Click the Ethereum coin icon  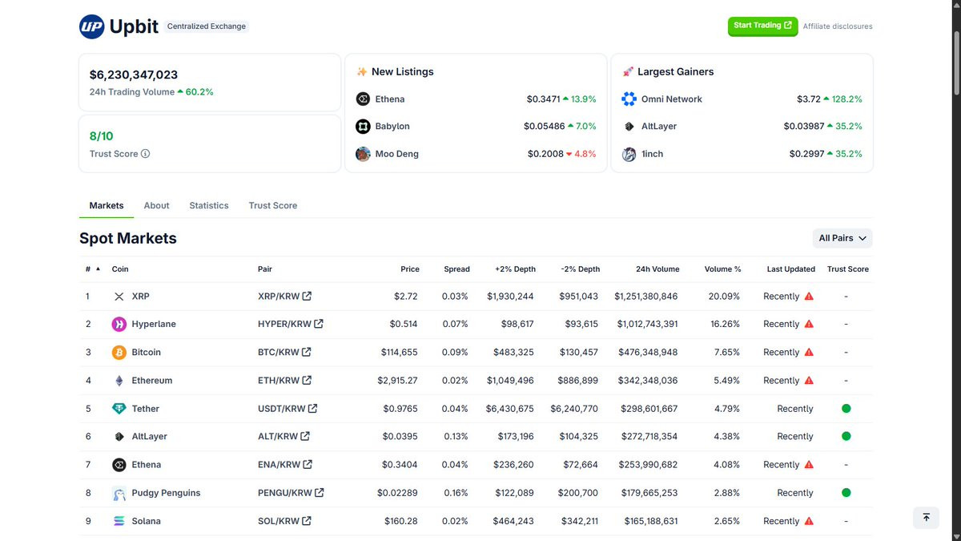tap(119, 381)
